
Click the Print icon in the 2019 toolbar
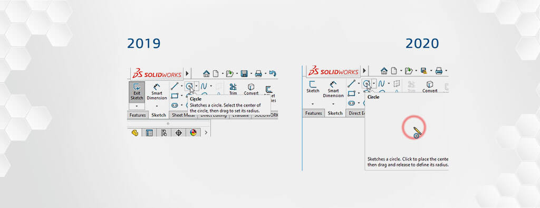(258, 73)
